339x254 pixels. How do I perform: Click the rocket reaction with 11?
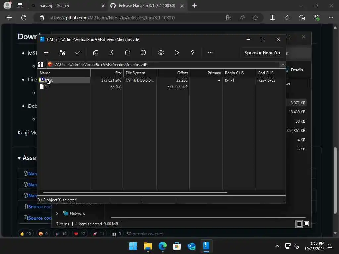point(98,234)
